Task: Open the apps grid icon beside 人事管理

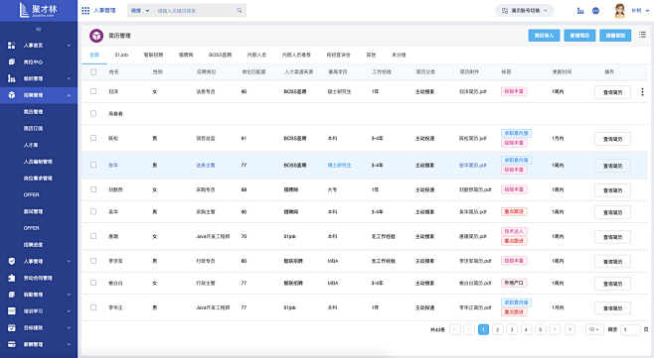Action: tap(85, 10)
